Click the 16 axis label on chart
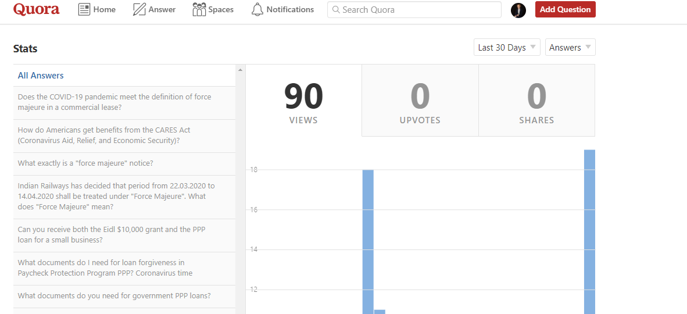The width and height of the screenshot is (687, 314). click(253, 210)
